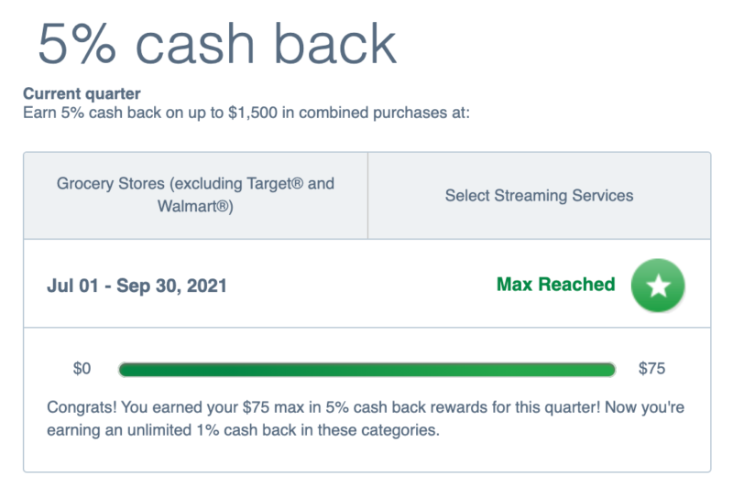Screen dimensions: 733x497
Task: Select the Grocery Stores category cell
Action: pyautogui.click(x=195, y=195)
